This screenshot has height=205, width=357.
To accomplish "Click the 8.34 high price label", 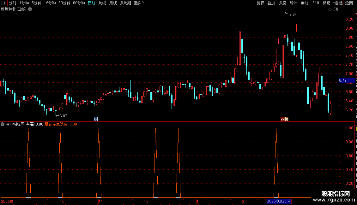I will pyautogui.click(x=293, y=15).
